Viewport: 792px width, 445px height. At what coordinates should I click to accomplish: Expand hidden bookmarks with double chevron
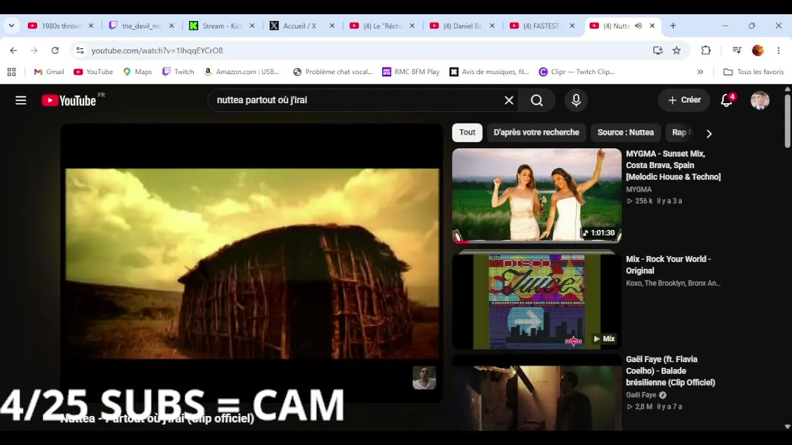point(700,72)
